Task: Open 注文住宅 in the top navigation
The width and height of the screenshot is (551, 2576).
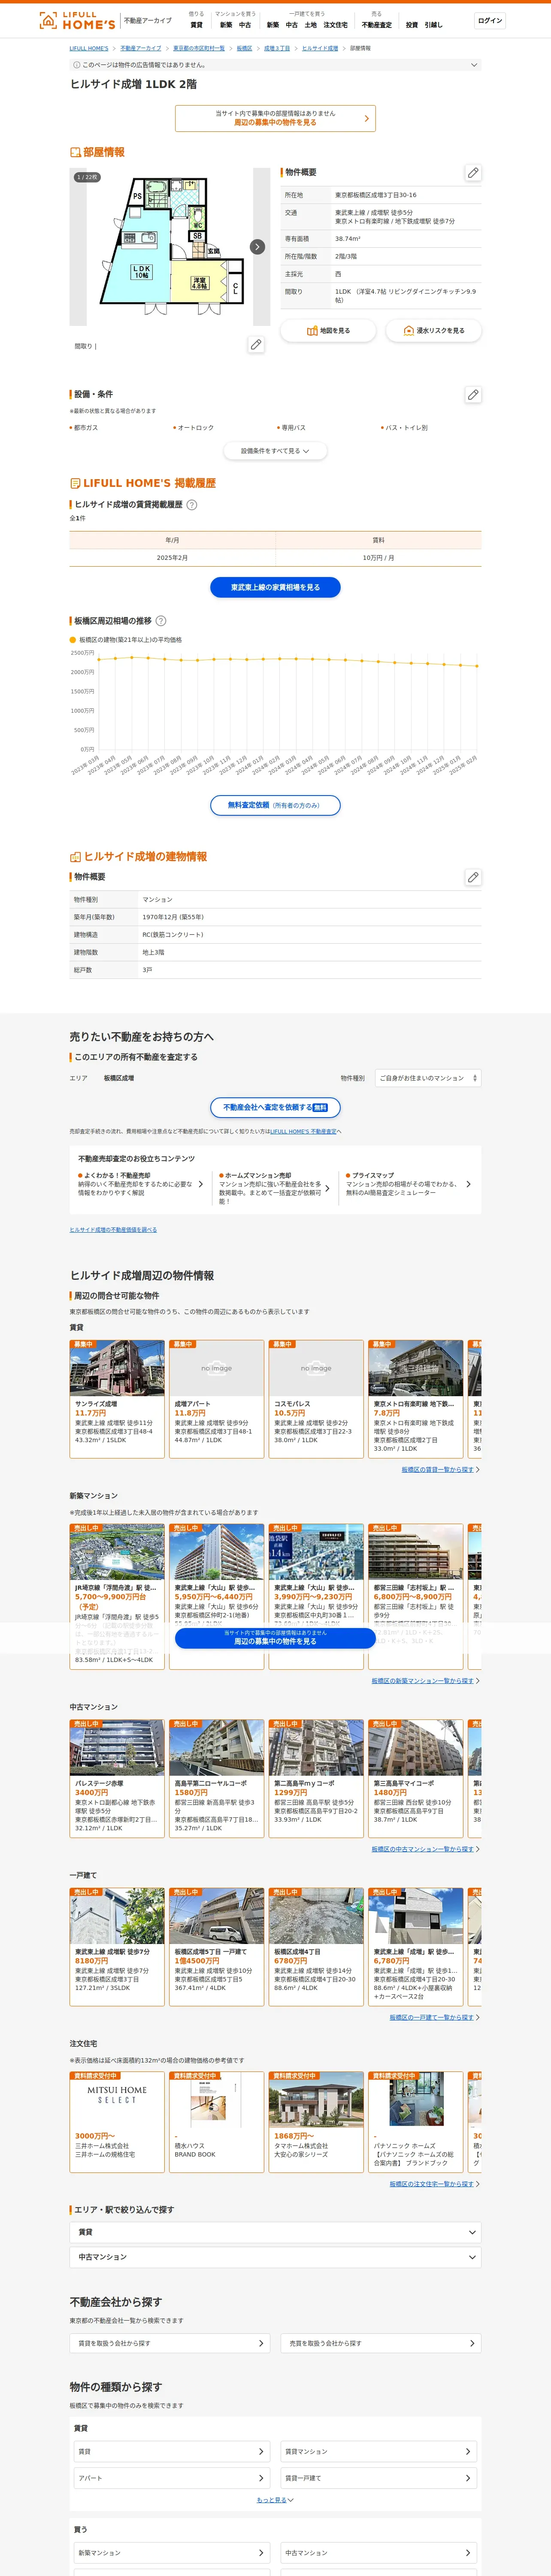Action: pos(336,25)
